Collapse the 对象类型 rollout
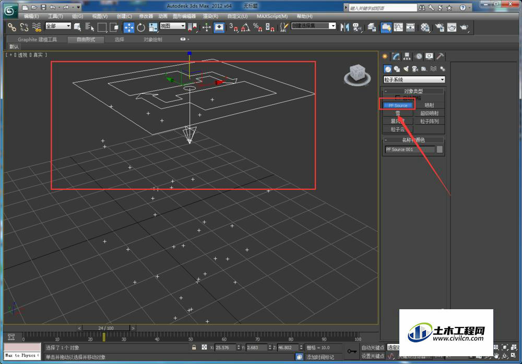Viewport: 522px width, 364px height. pos(413,91)
